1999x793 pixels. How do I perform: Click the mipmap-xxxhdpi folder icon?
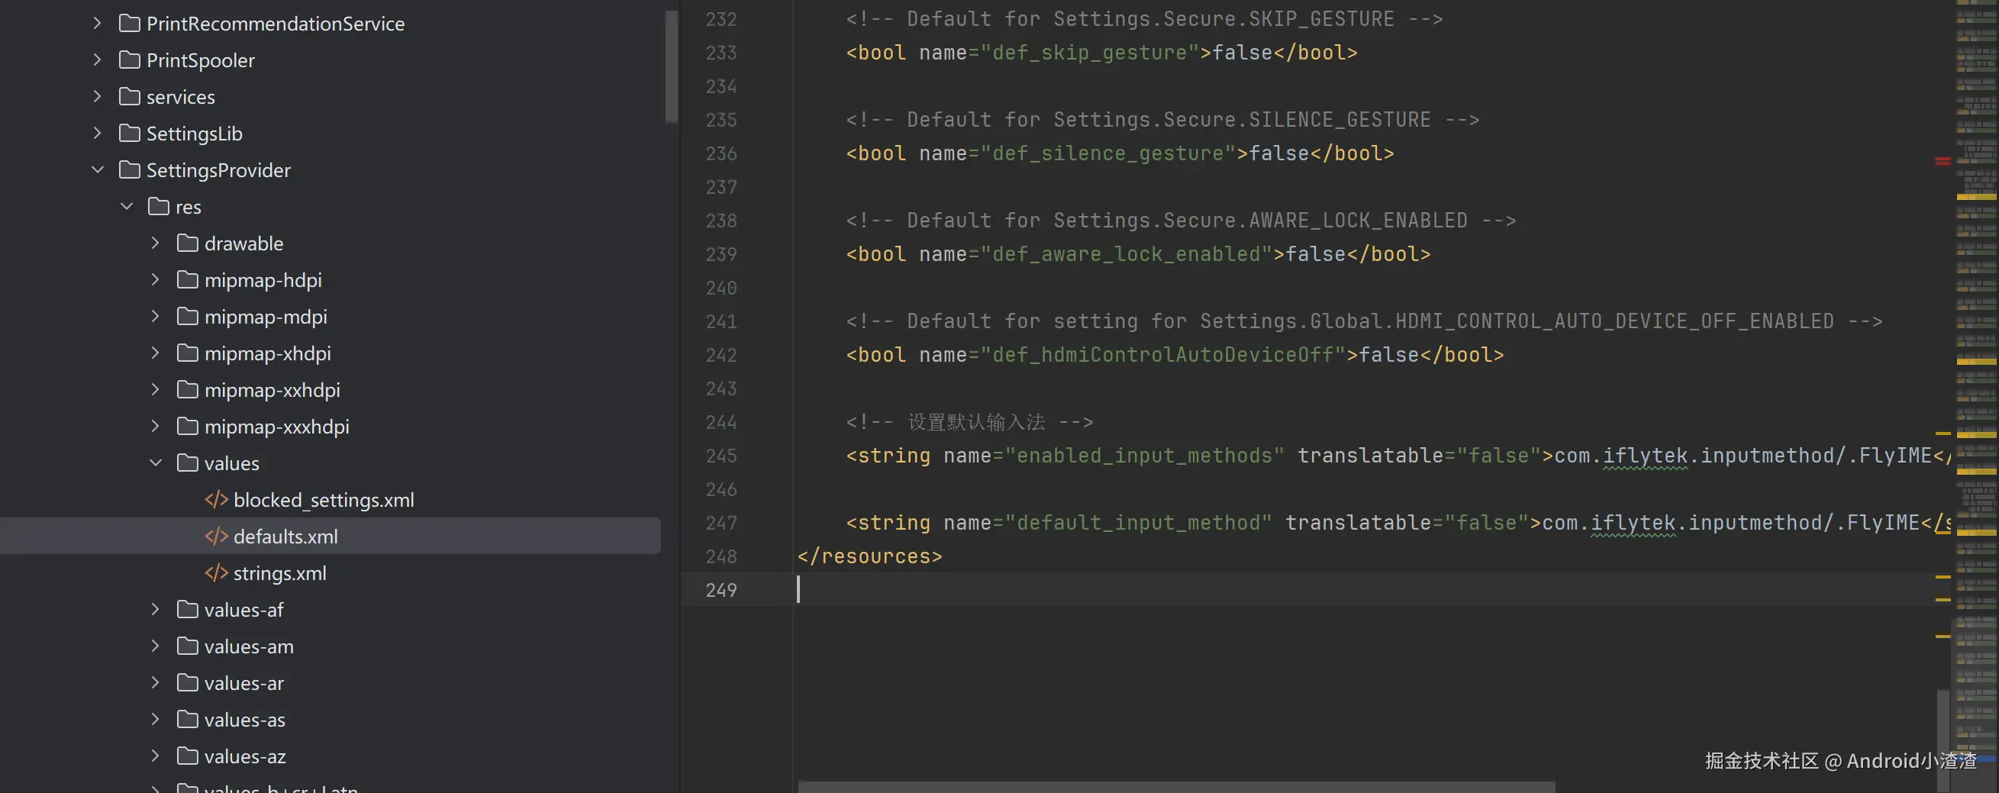[187, 426]
